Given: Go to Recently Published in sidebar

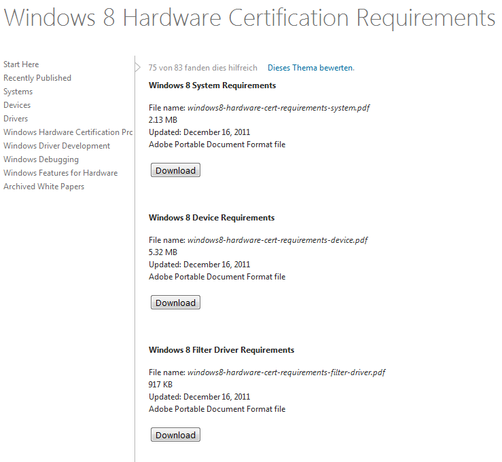Looking at the screenshot, I should [x=37, y=78].
